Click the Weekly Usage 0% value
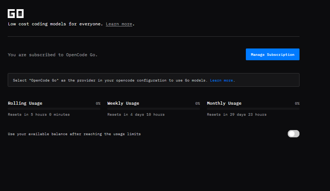The image size is (330, 191). 198,104
